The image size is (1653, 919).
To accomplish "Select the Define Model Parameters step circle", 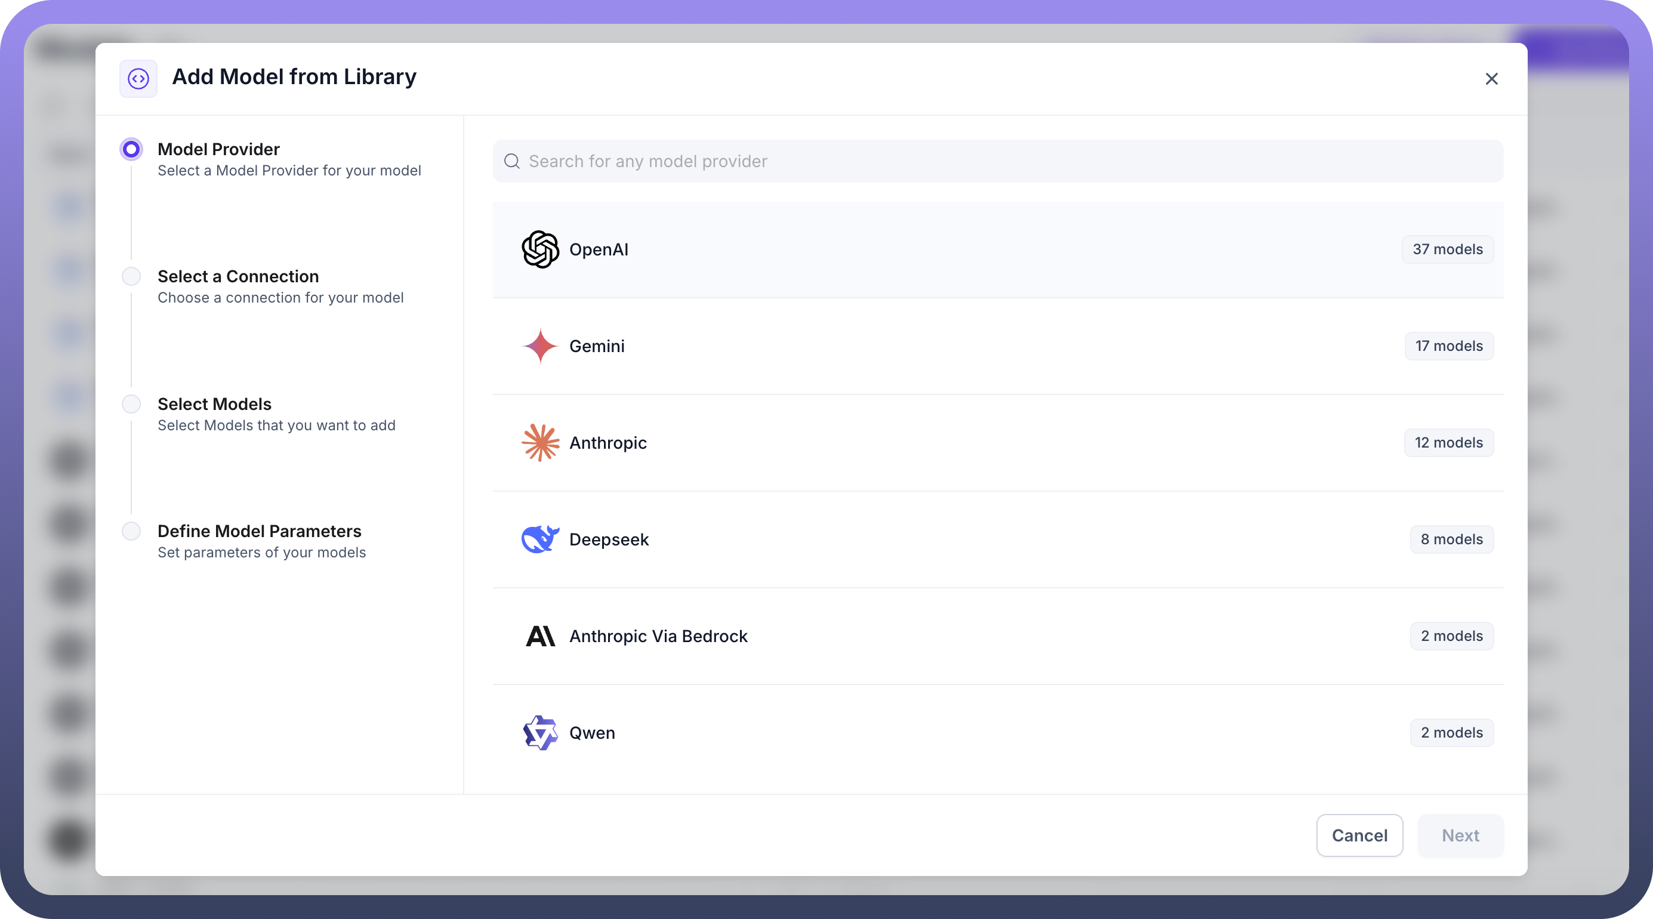I will tap(131, 531).
